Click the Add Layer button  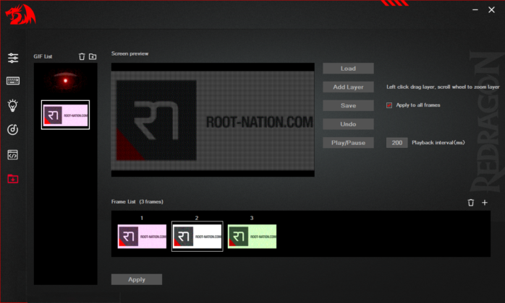[x=348, y=87]
